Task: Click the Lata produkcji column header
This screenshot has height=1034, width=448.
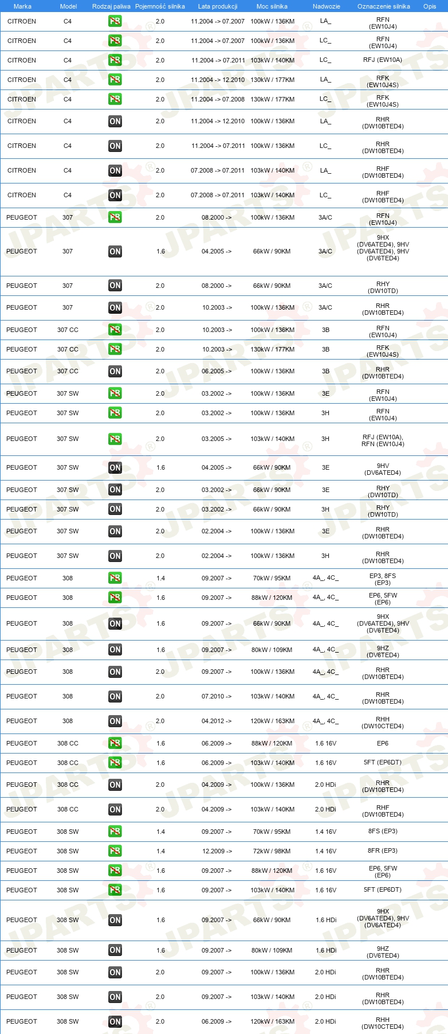Action: click(218, 6)
